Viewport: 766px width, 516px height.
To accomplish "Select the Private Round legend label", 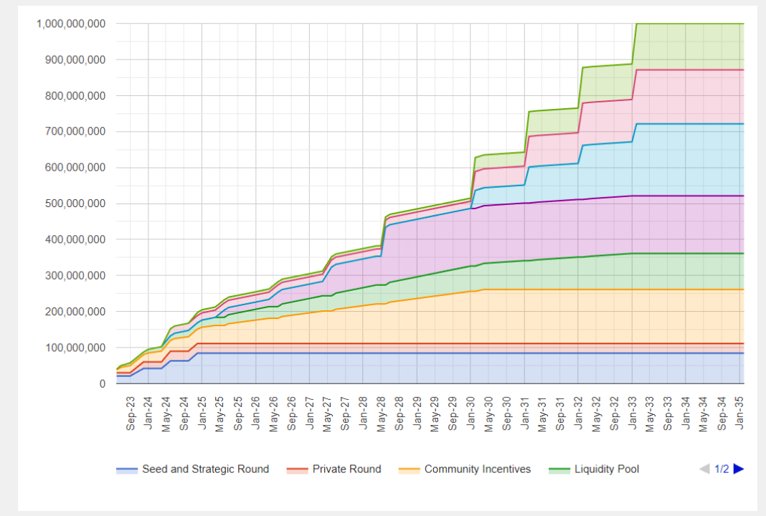I will pos(346,469).
